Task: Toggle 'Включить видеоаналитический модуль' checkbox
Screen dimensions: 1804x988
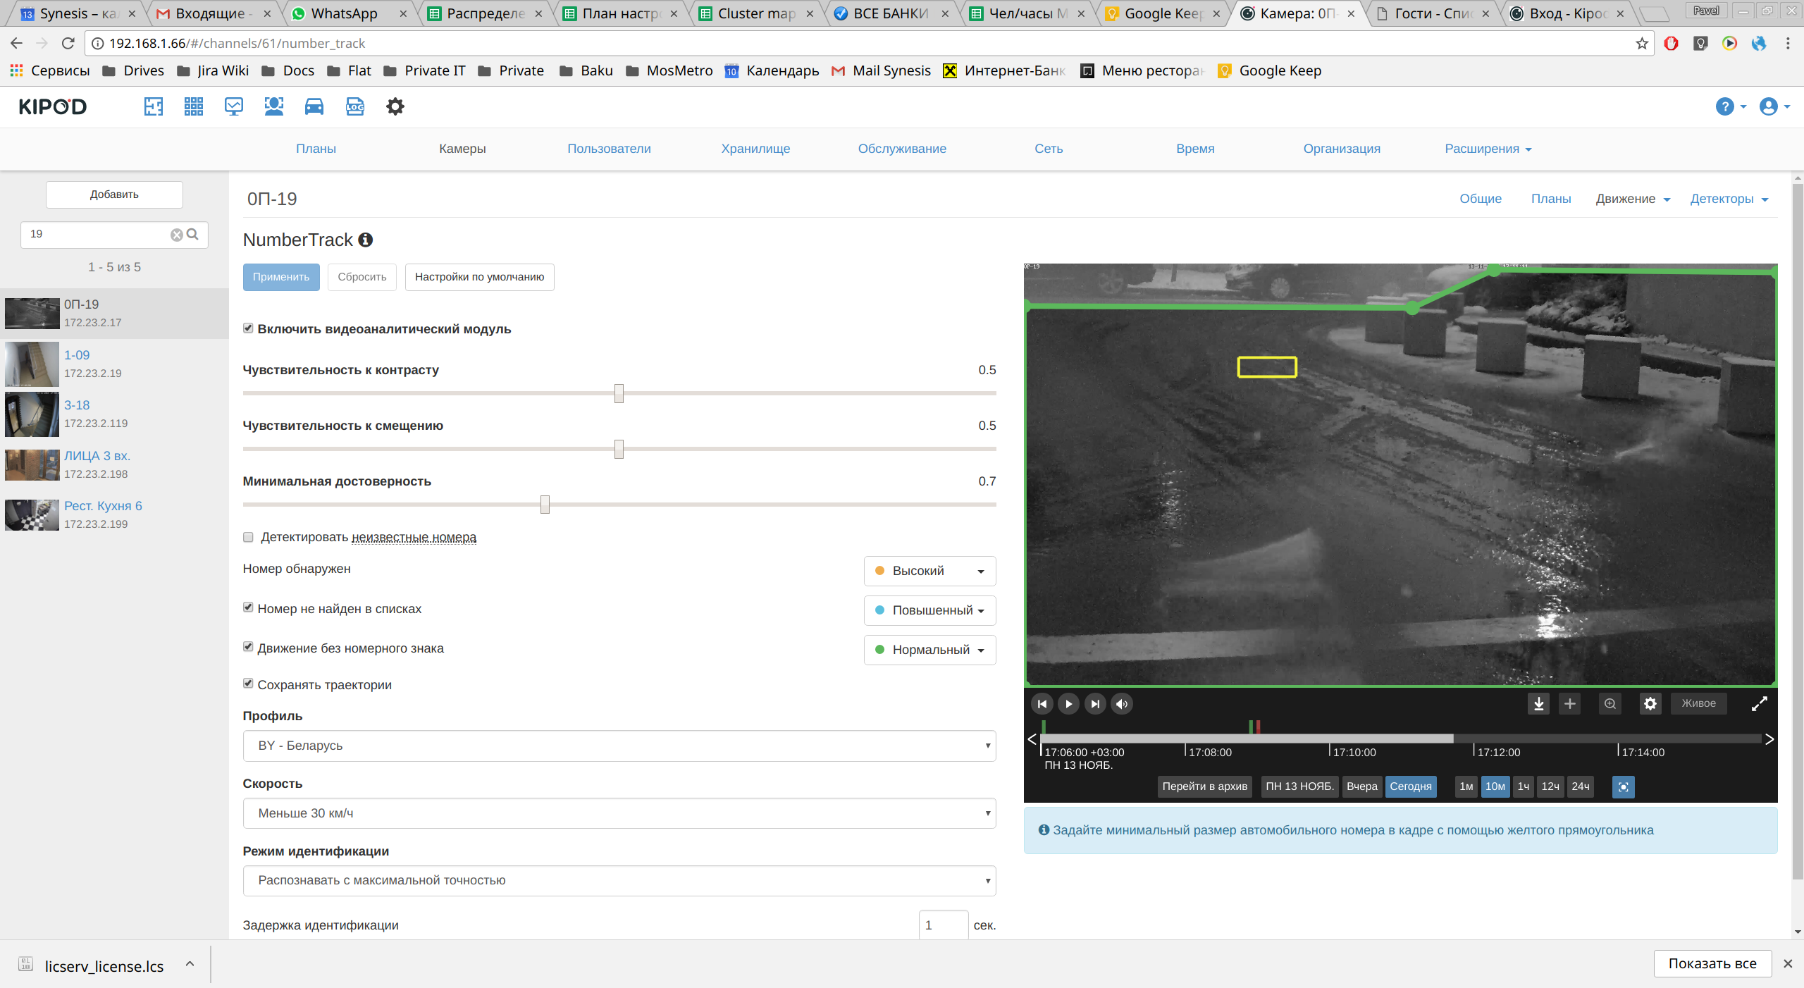Action: click(x=248, y=328)
